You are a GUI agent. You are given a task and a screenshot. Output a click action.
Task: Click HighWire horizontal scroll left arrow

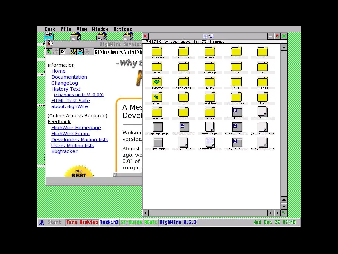tap(115, 174)
